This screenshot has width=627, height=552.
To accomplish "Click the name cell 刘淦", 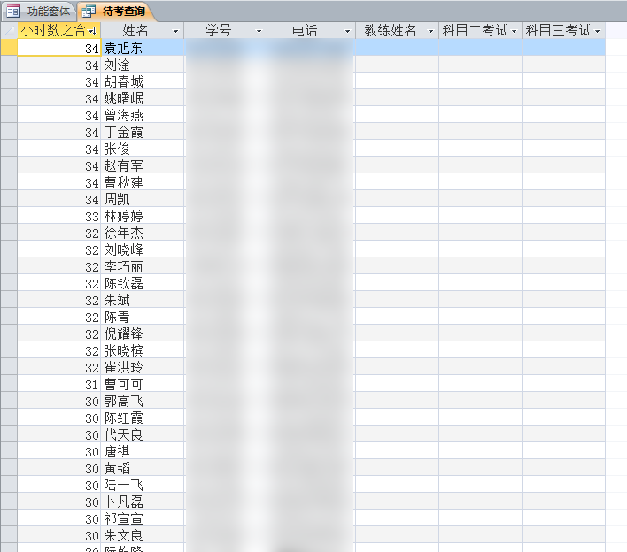I will pyautogui.click(x=142, y=65).
